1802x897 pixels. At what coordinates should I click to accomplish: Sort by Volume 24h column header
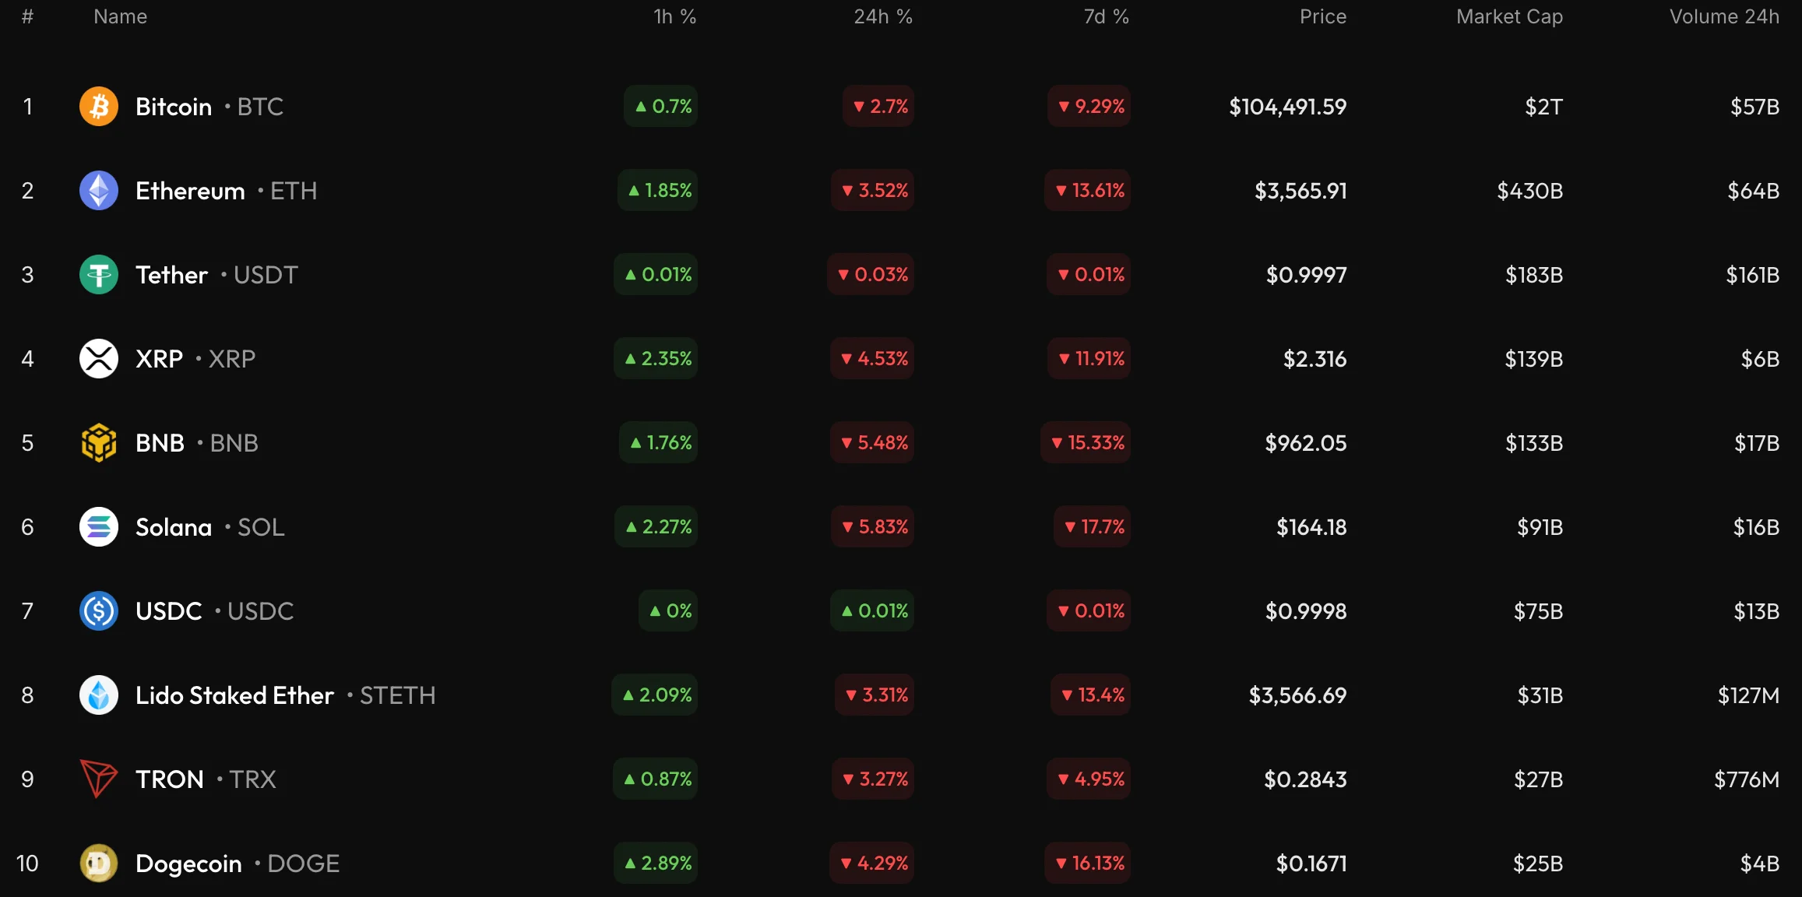tap(1724, 16)
